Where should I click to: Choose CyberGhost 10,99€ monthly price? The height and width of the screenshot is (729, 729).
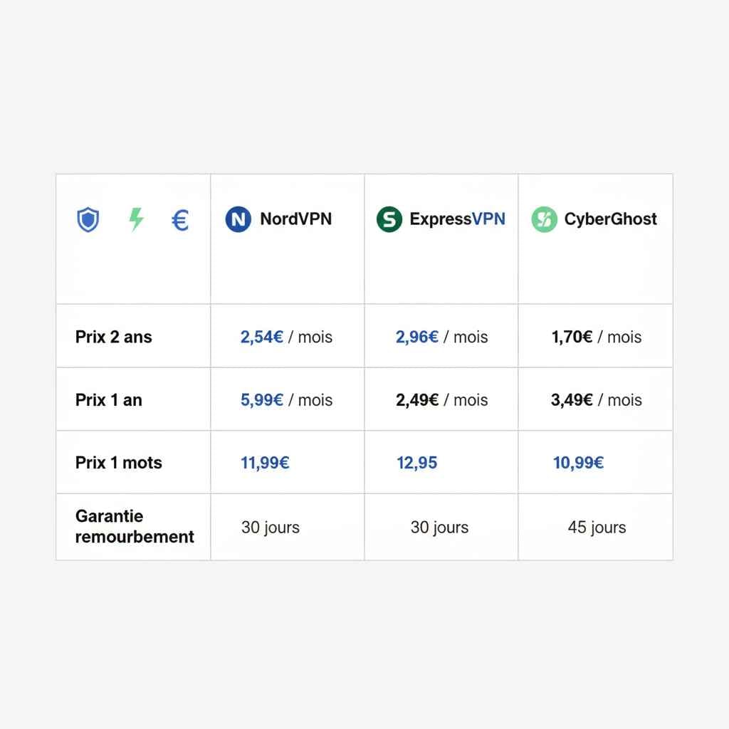578,463
